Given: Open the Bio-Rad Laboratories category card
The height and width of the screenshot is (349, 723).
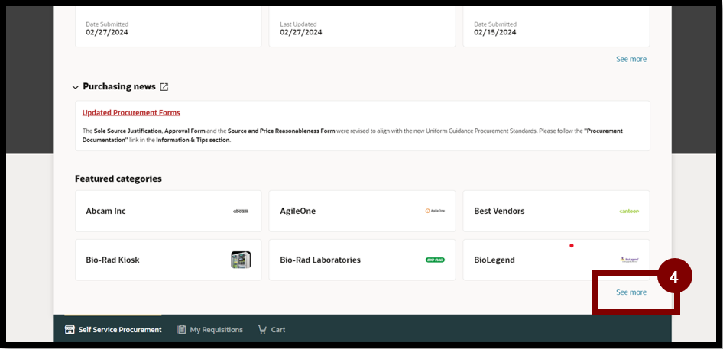Looking at the screenshot, I should [362, 260].
